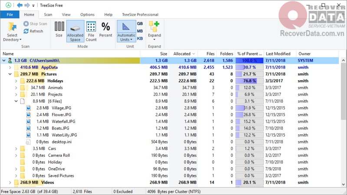
Task: Switch to the Home ribbon tab
Action: click(29, 15)
